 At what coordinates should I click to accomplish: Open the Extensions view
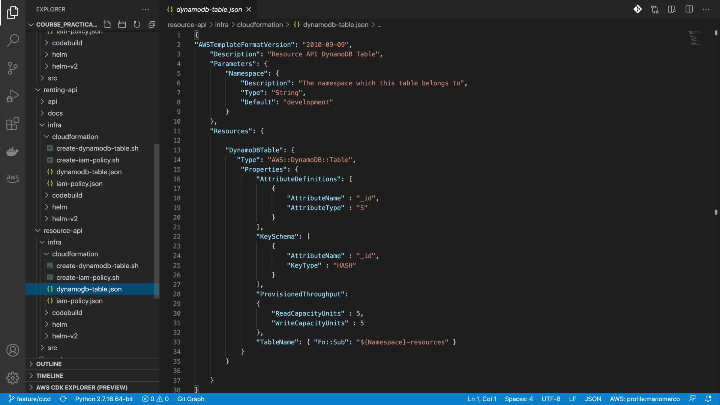click(13, 124)
